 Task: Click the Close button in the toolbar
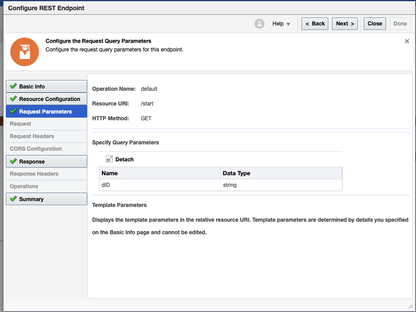tap(374, 24)
